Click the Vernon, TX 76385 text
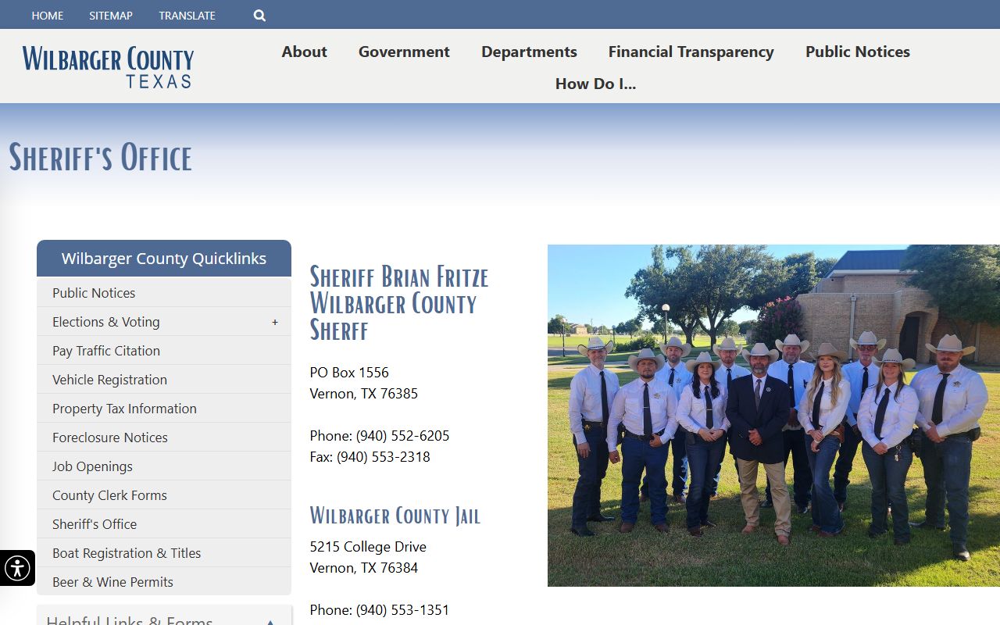This screenshot has height=625, width=1000. point(364,394)
